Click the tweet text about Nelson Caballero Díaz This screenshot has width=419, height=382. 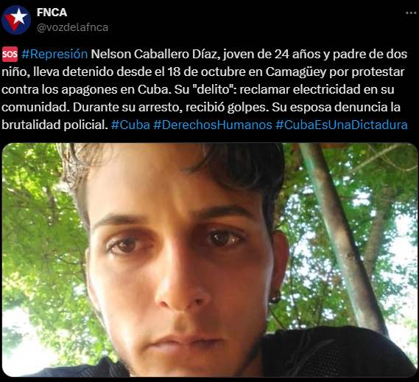click(x=205, y=89)
